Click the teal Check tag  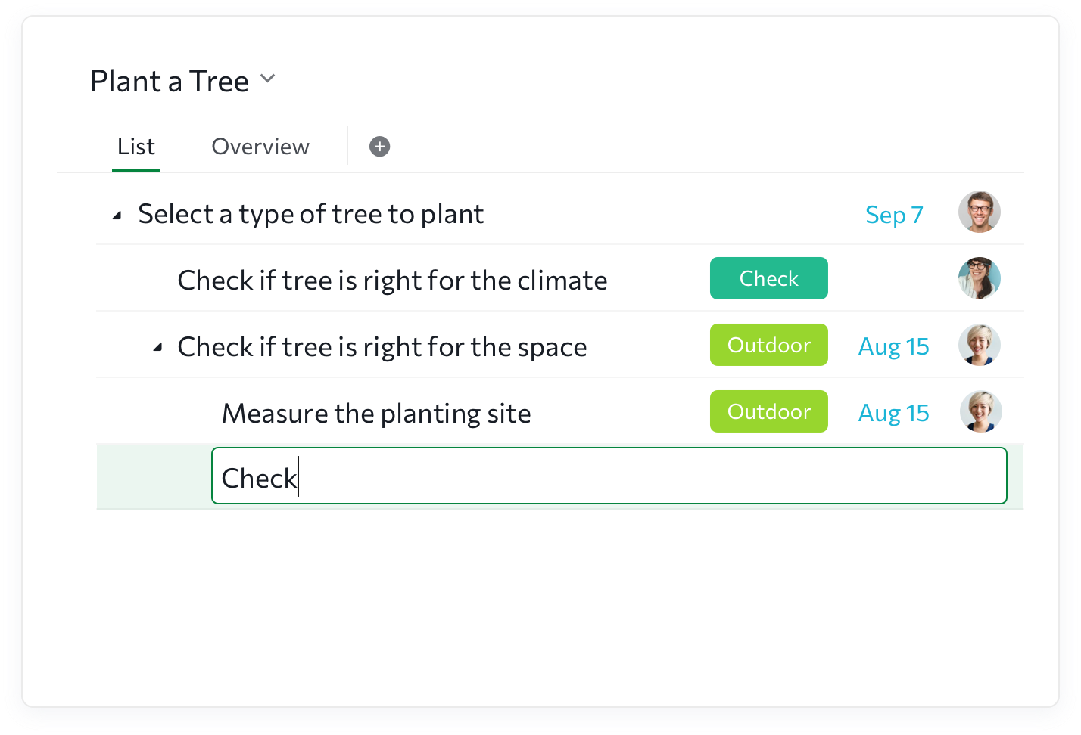click(x=768, y=278)
